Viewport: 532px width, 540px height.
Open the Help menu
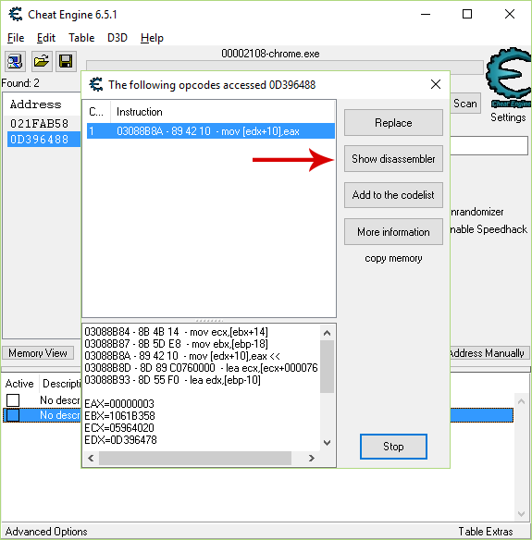(x=152, y=38)
